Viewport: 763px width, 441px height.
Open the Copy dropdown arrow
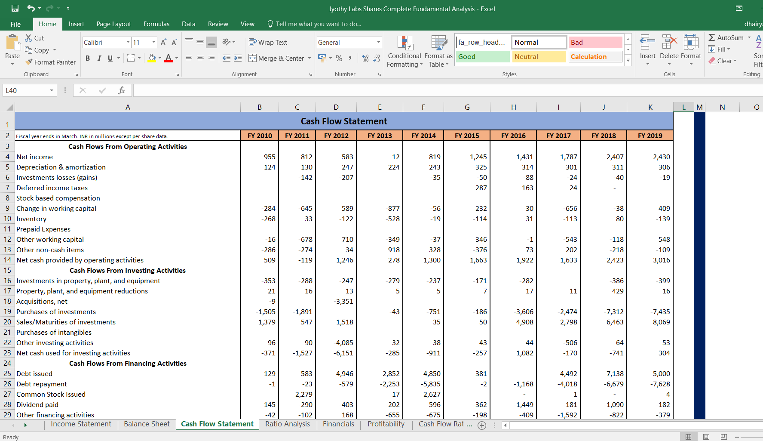55,50
